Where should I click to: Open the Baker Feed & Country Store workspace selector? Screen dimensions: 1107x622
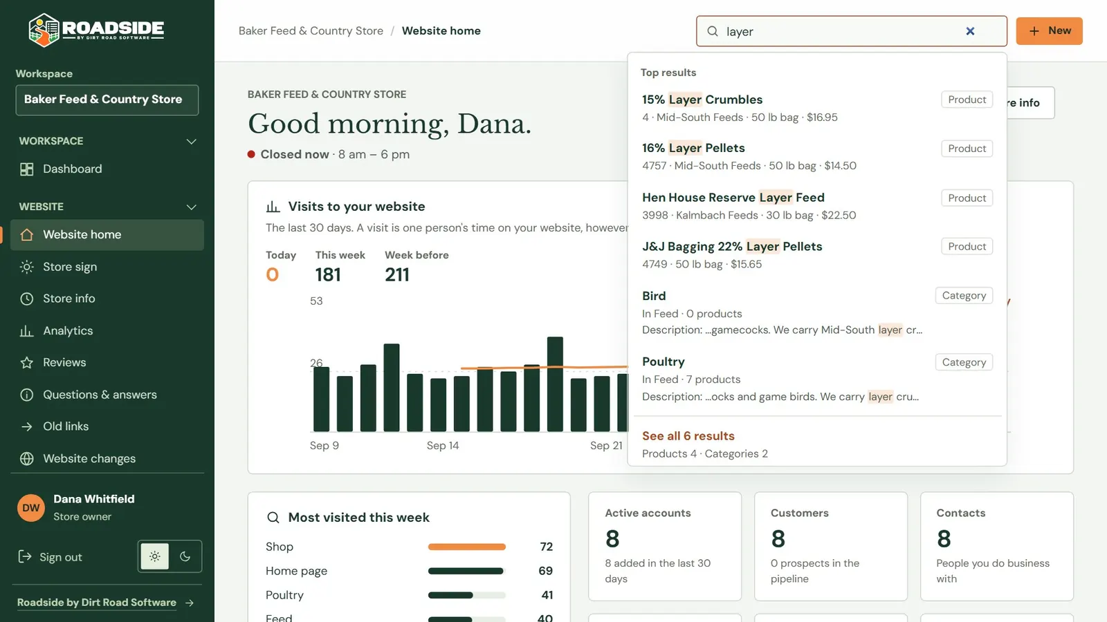coord(107,100)
